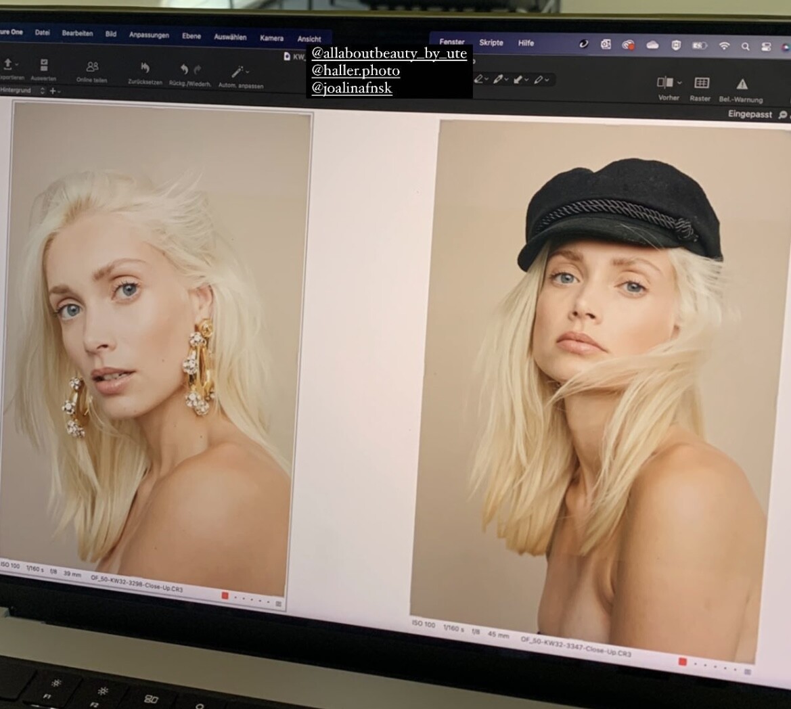Toggle the Raster grid overlay
This screenshot has height=709, width=791.
tap(702, 83)
